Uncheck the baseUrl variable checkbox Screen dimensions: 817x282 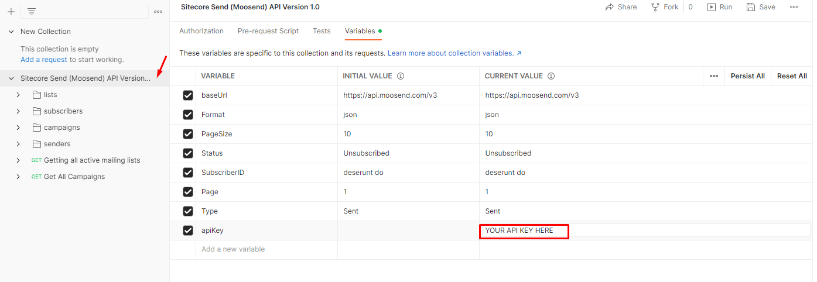point(188,95)
